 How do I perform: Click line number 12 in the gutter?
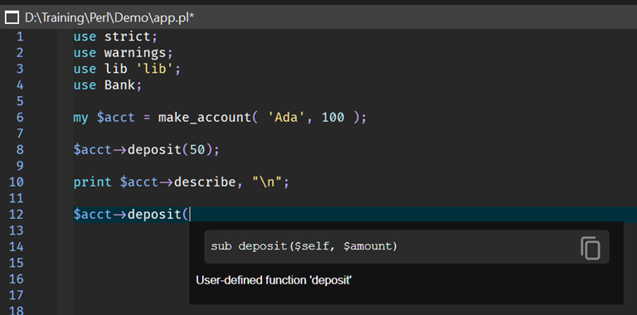[x=17, y=215]
